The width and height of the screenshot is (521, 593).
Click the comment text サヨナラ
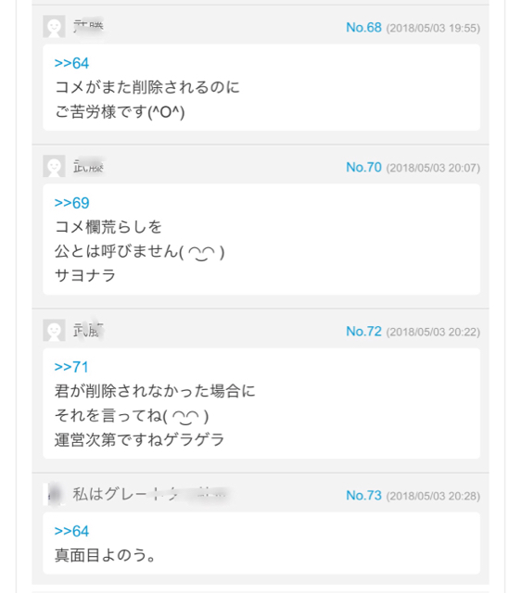85,275
